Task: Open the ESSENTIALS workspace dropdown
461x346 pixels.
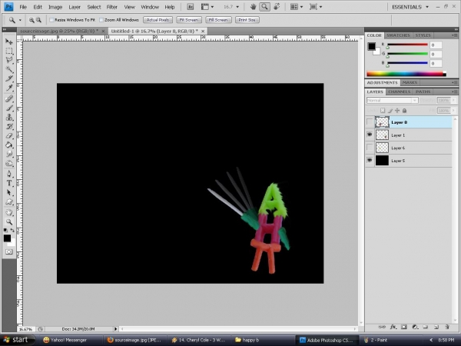Action: point(410,7)
